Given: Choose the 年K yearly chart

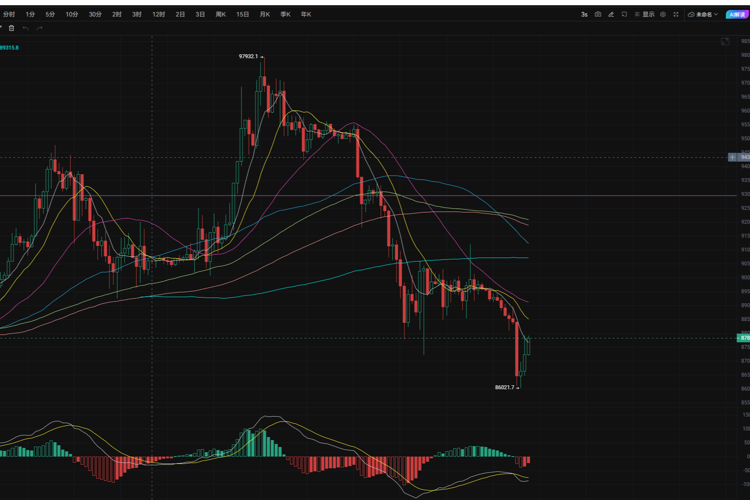Looking at the screenshot, I should point(306,14).
